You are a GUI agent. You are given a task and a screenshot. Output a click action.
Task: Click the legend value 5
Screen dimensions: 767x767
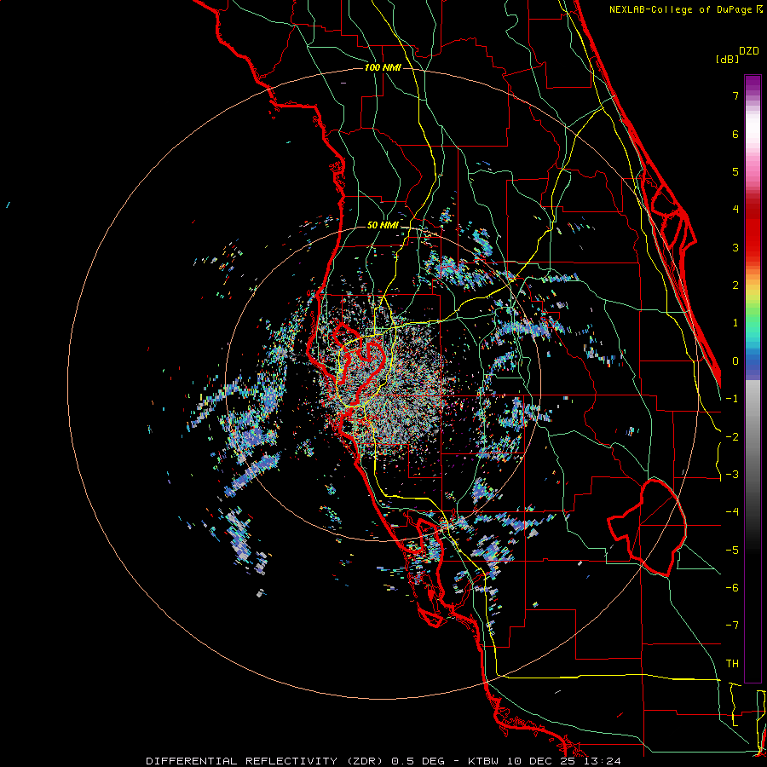tap(735, 171)
